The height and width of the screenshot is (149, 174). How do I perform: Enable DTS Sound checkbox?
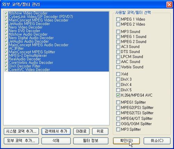(x=118, y=52)
